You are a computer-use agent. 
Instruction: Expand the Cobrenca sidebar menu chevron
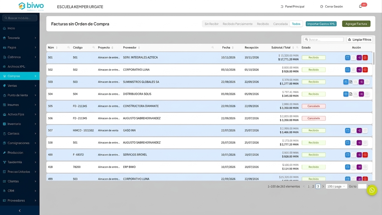[x=35, y=57]
